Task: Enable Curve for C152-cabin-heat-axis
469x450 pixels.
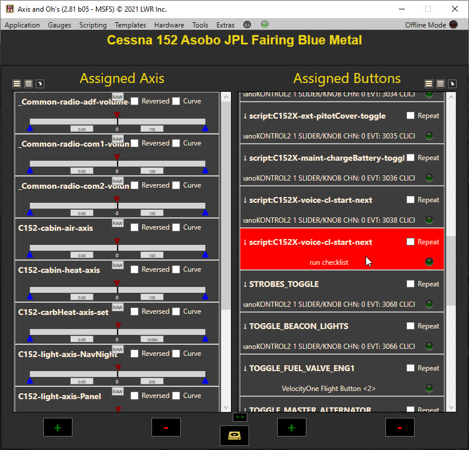Action: coord(176,269)
